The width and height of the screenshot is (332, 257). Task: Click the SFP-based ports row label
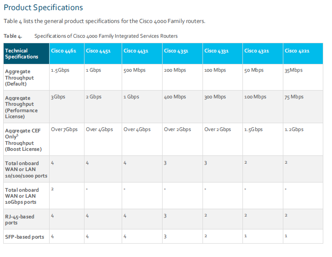click(x=24, y=237)
